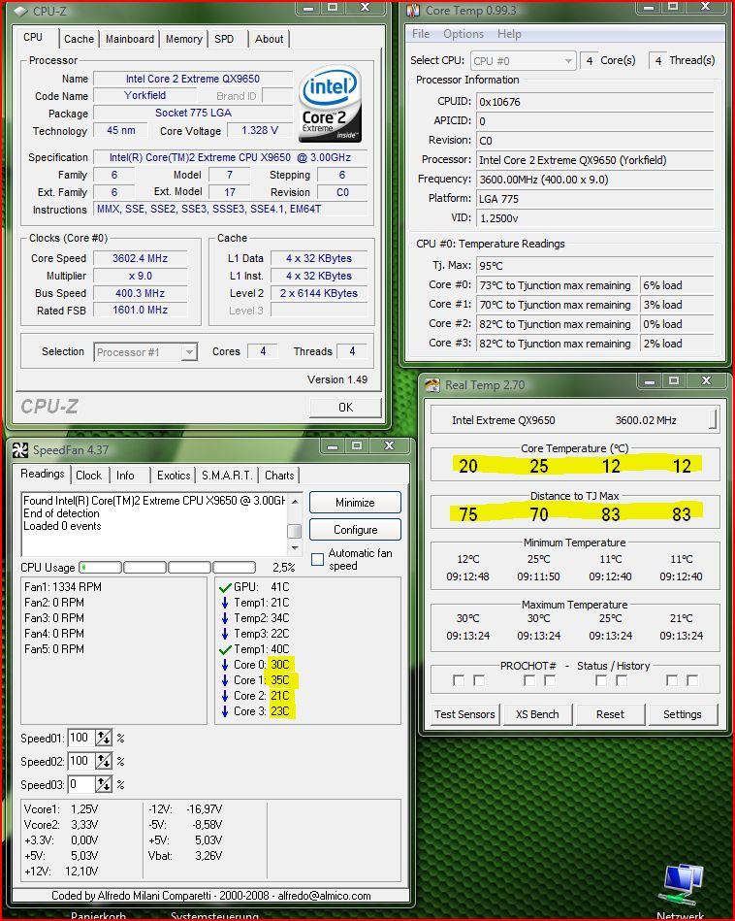Click the Real Temp grip beside 3600.02 MHz

(714, 419)
